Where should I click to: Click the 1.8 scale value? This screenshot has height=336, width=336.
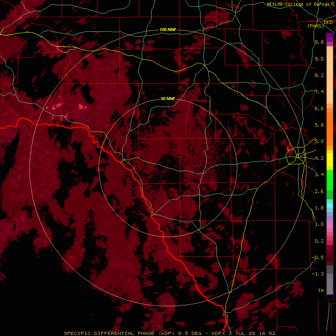[319, 208]
